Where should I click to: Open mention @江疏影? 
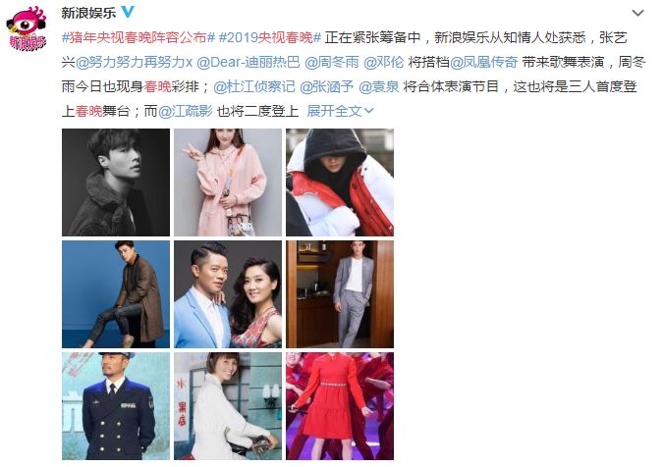186,111
